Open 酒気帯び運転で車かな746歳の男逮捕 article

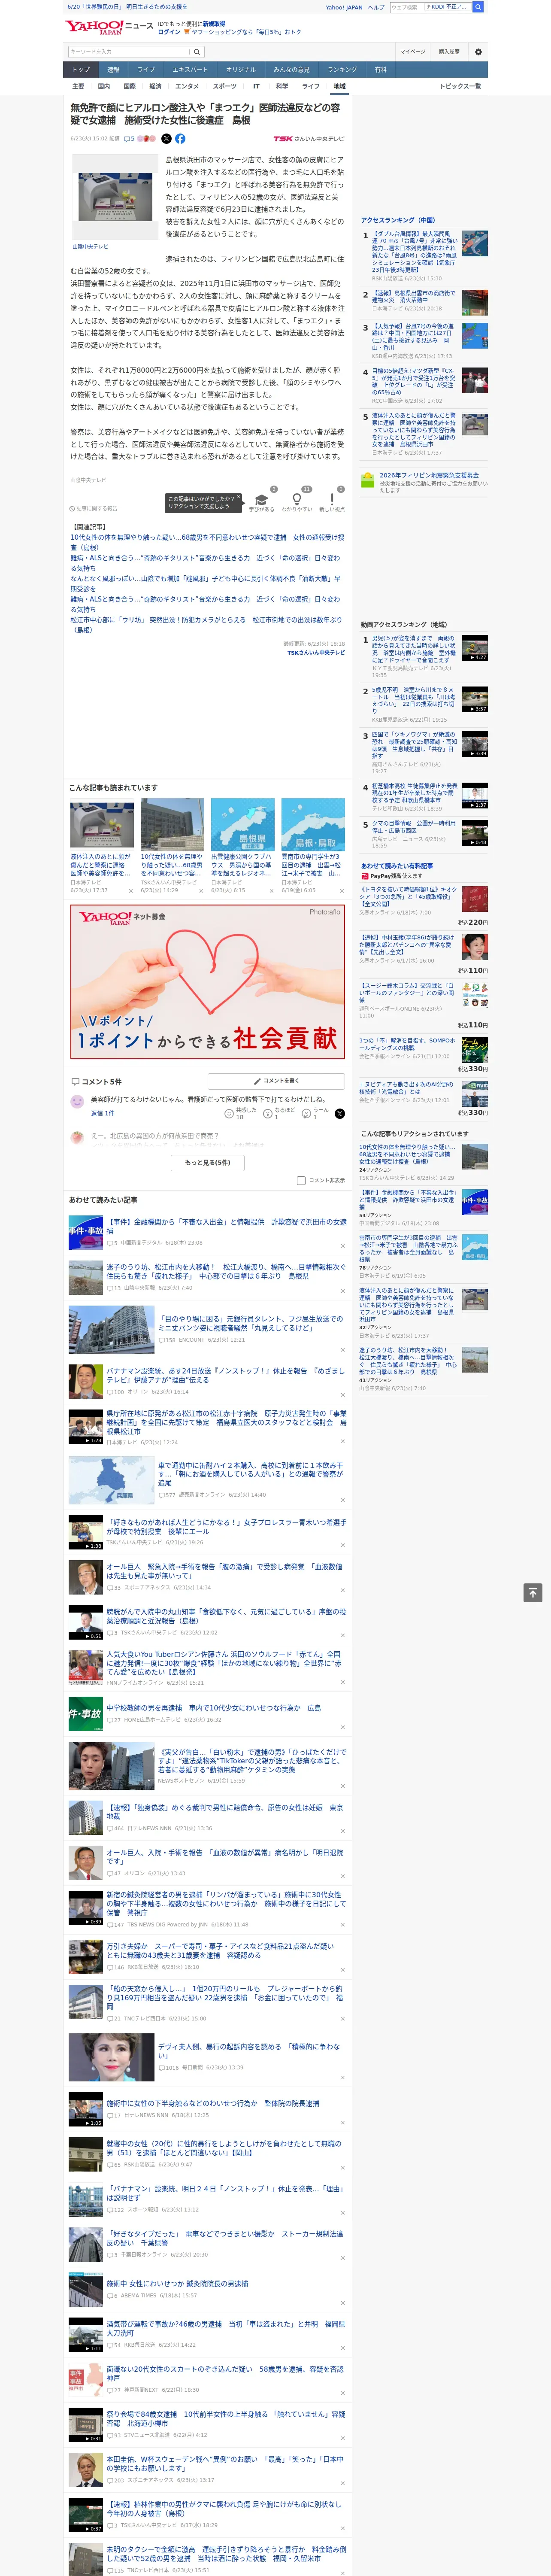tap(226, 2329)
